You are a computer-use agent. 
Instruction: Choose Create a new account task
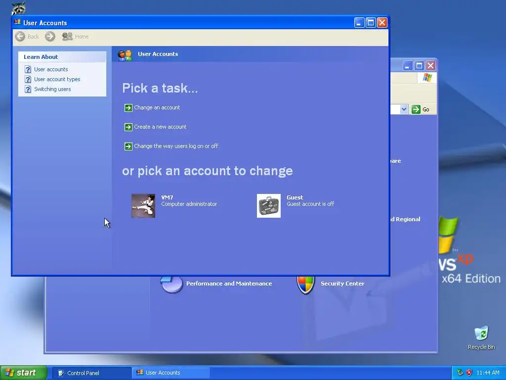160,127
